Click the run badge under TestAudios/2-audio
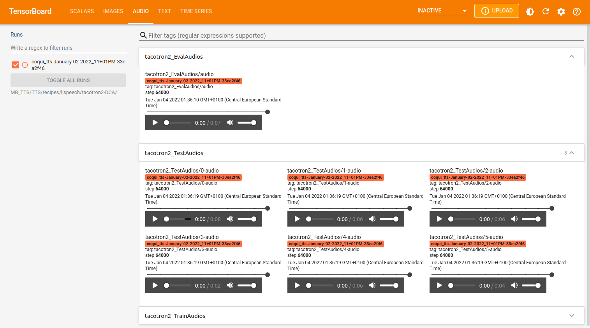 point(478,177)
